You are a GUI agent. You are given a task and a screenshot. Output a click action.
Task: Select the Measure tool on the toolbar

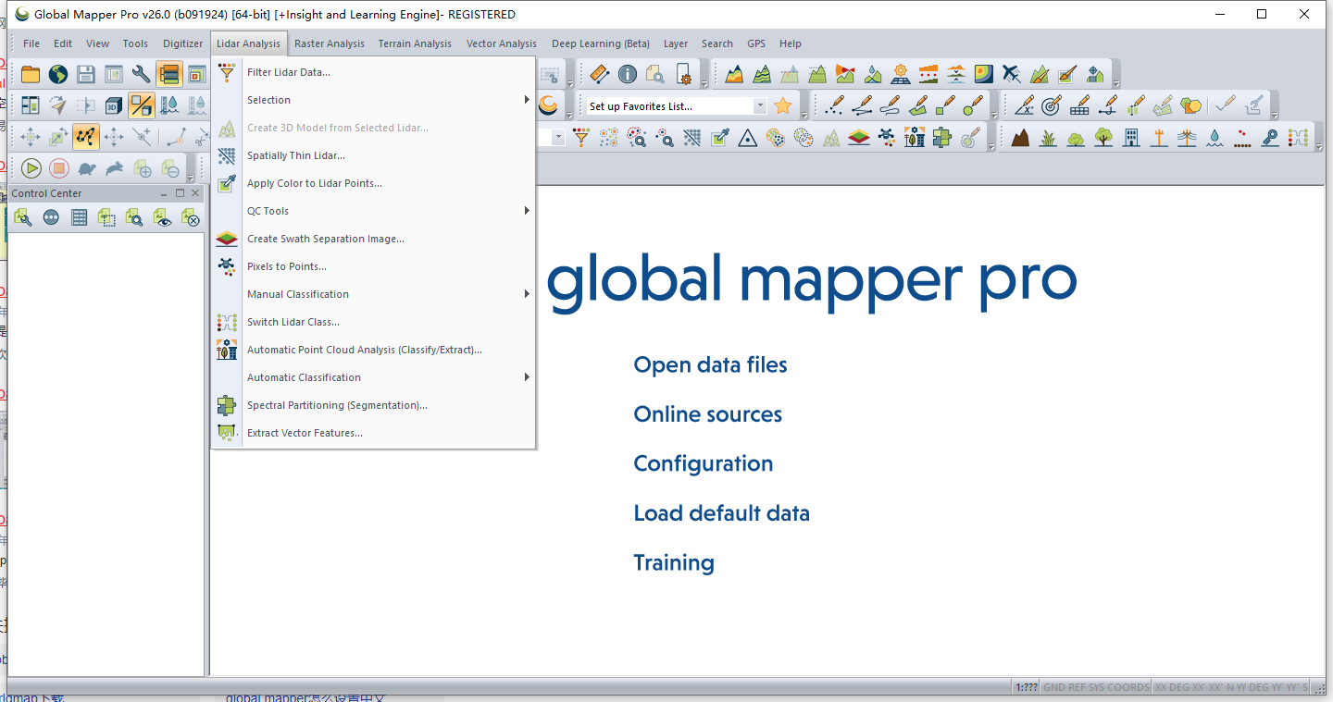[599, 73]
